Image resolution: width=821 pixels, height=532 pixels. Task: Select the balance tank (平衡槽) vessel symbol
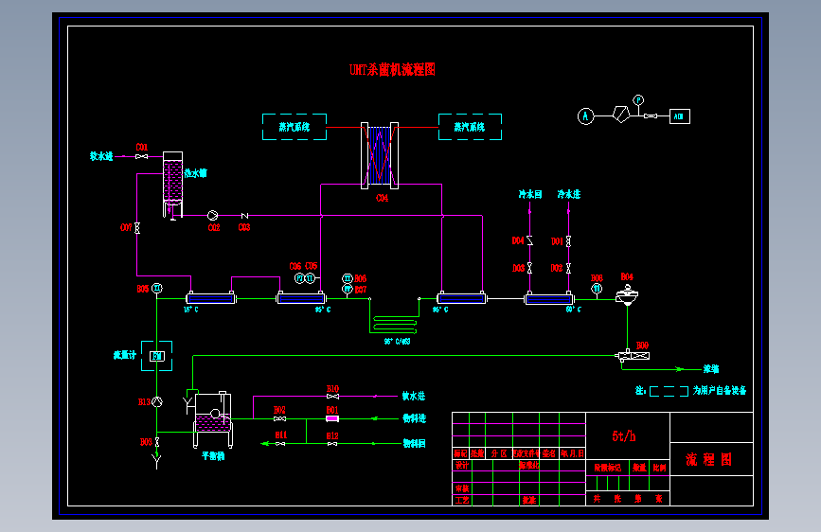coord(213,419)
